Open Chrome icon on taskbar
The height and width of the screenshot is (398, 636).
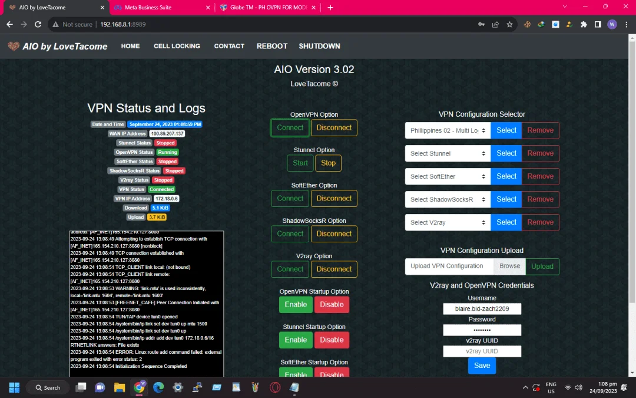coord(139,387)
